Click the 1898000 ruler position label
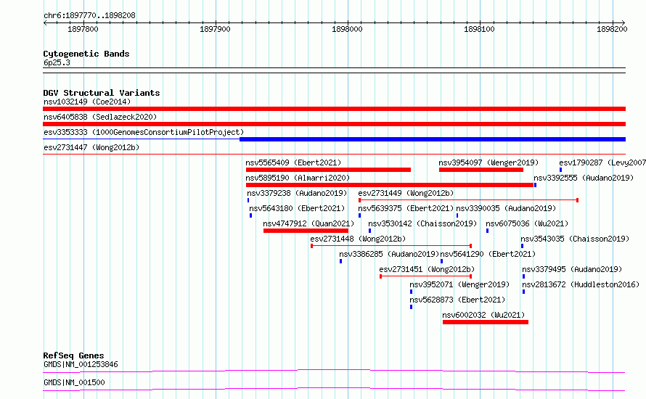Image resolution: width=646 pixels, height=399 pixels. (347, 29)
